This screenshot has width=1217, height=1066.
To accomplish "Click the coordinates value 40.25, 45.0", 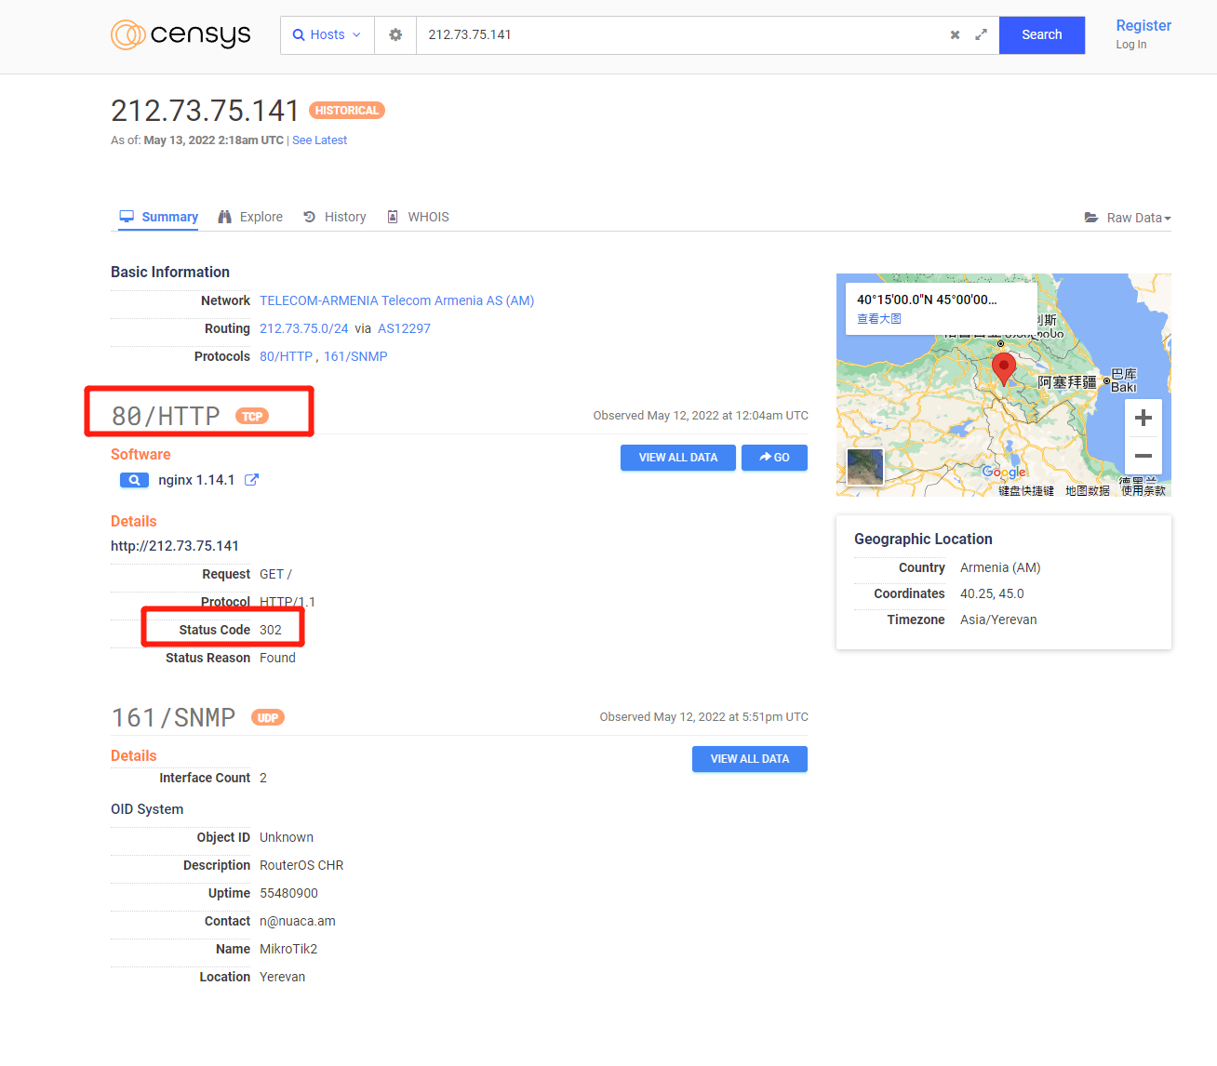I will pos(992,593).
